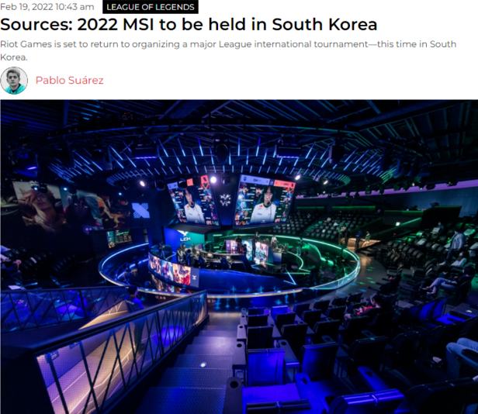The width and height of the screenshot is (478, 414).
Task: Click the glass railing beside the stairs
Action: (122, 350)
